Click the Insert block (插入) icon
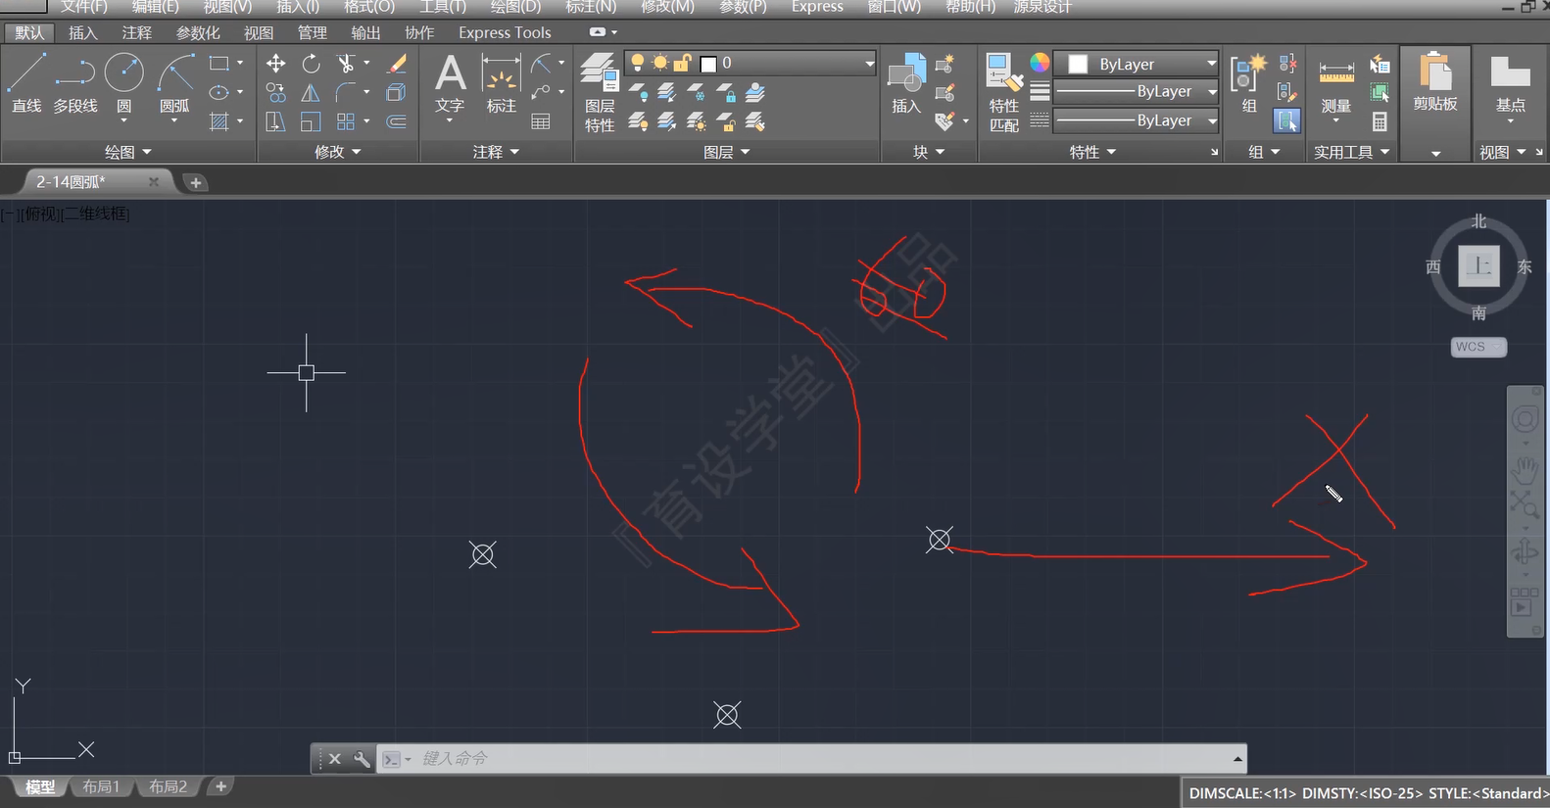The image size is (1550, 808). click(906, 83)
